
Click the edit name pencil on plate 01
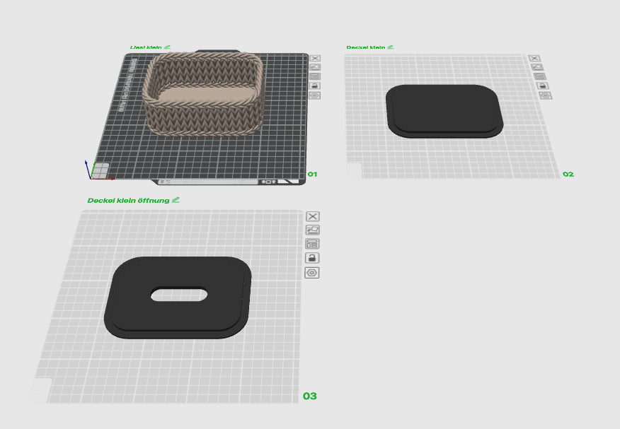pos(167,47)
